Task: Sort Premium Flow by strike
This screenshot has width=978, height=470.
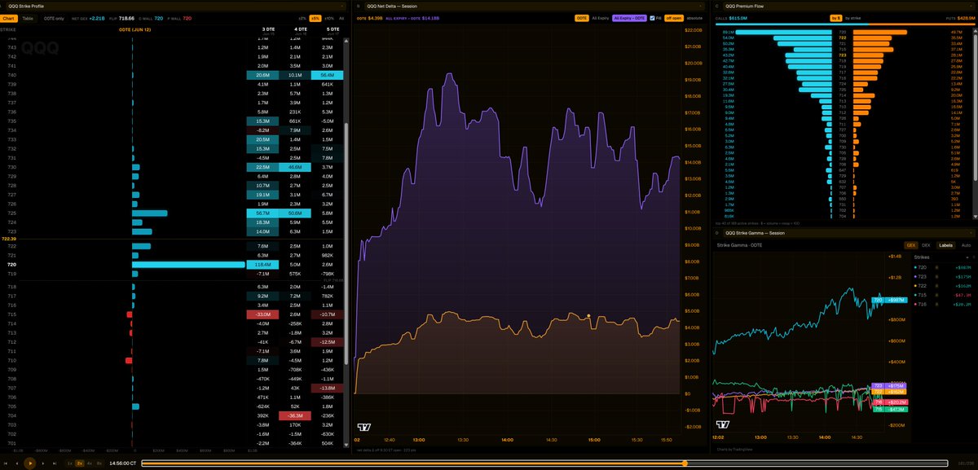Action: (x=852, y=18)
